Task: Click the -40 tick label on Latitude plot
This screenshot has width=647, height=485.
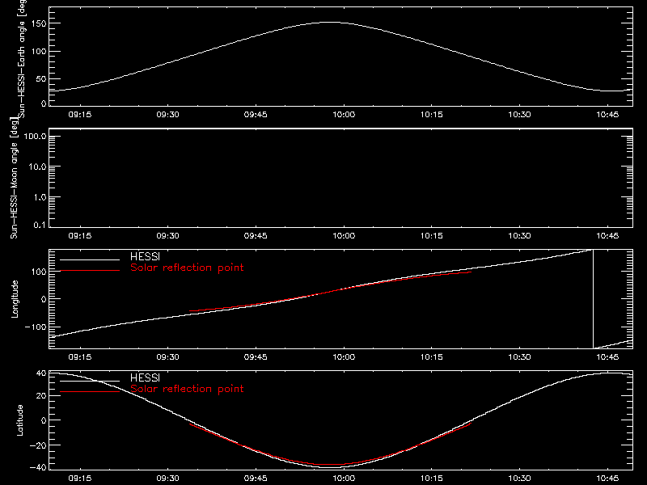Action: click(x=38, y=467)
